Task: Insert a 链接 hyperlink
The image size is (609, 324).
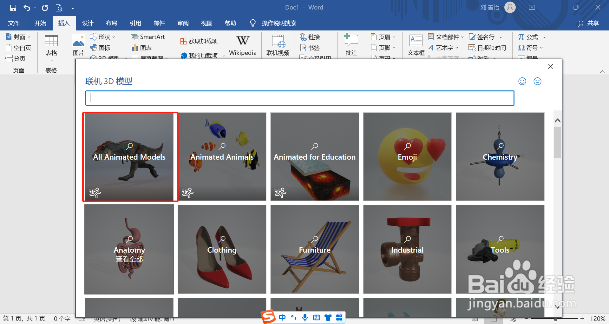Action: (310, 37)
